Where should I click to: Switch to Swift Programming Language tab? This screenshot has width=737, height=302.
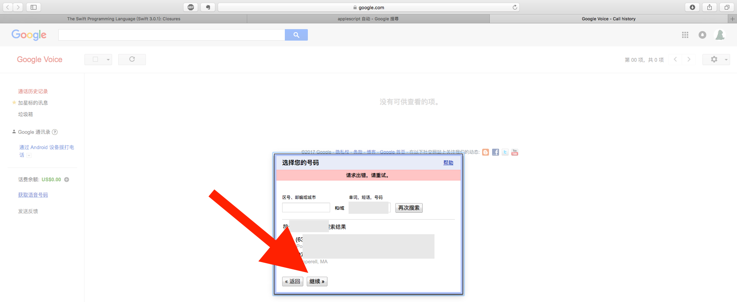click(124, 19)
